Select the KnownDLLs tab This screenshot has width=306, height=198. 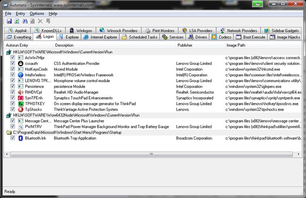tap(48, 31)
